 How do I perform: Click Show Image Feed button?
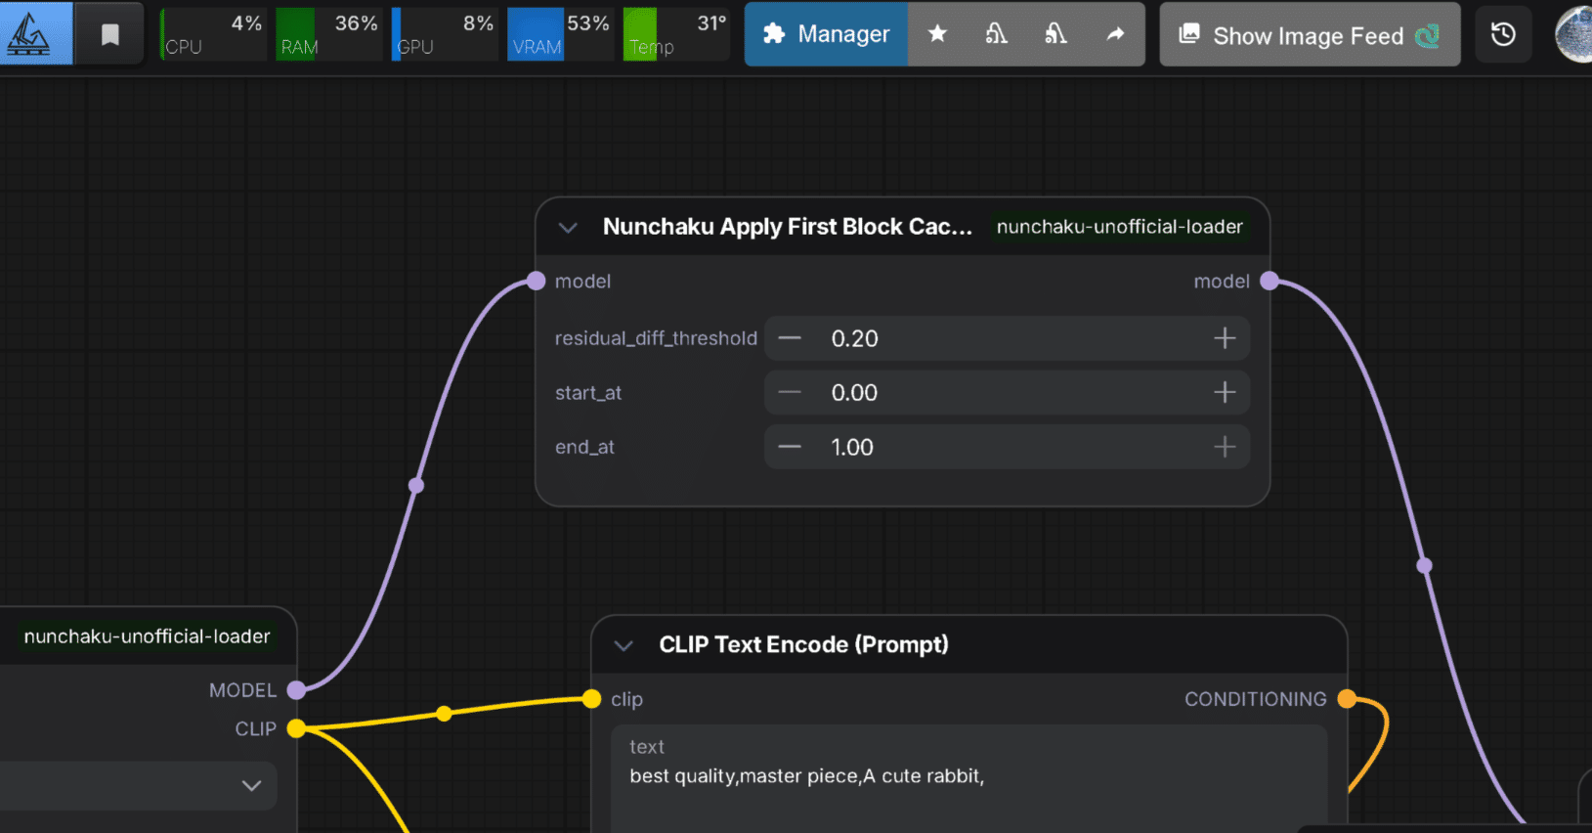tap(1310, 35)
